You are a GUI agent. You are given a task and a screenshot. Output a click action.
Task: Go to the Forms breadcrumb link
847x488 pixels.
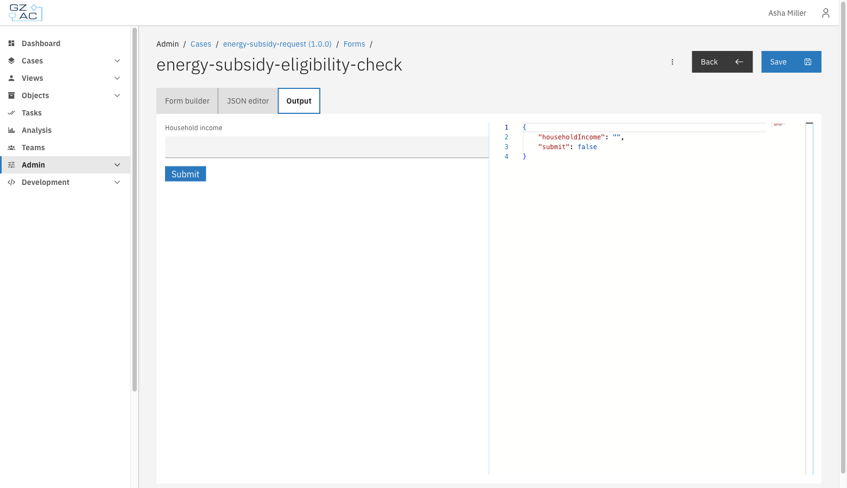tap(355, 44)
